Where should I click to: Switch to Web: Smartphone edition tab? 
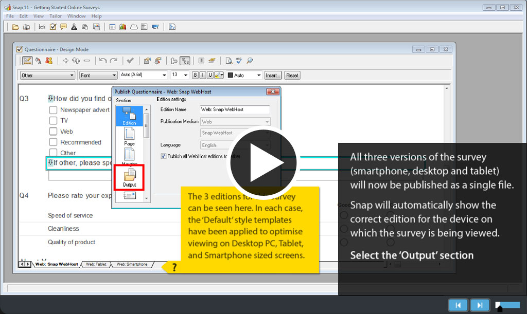132,264
